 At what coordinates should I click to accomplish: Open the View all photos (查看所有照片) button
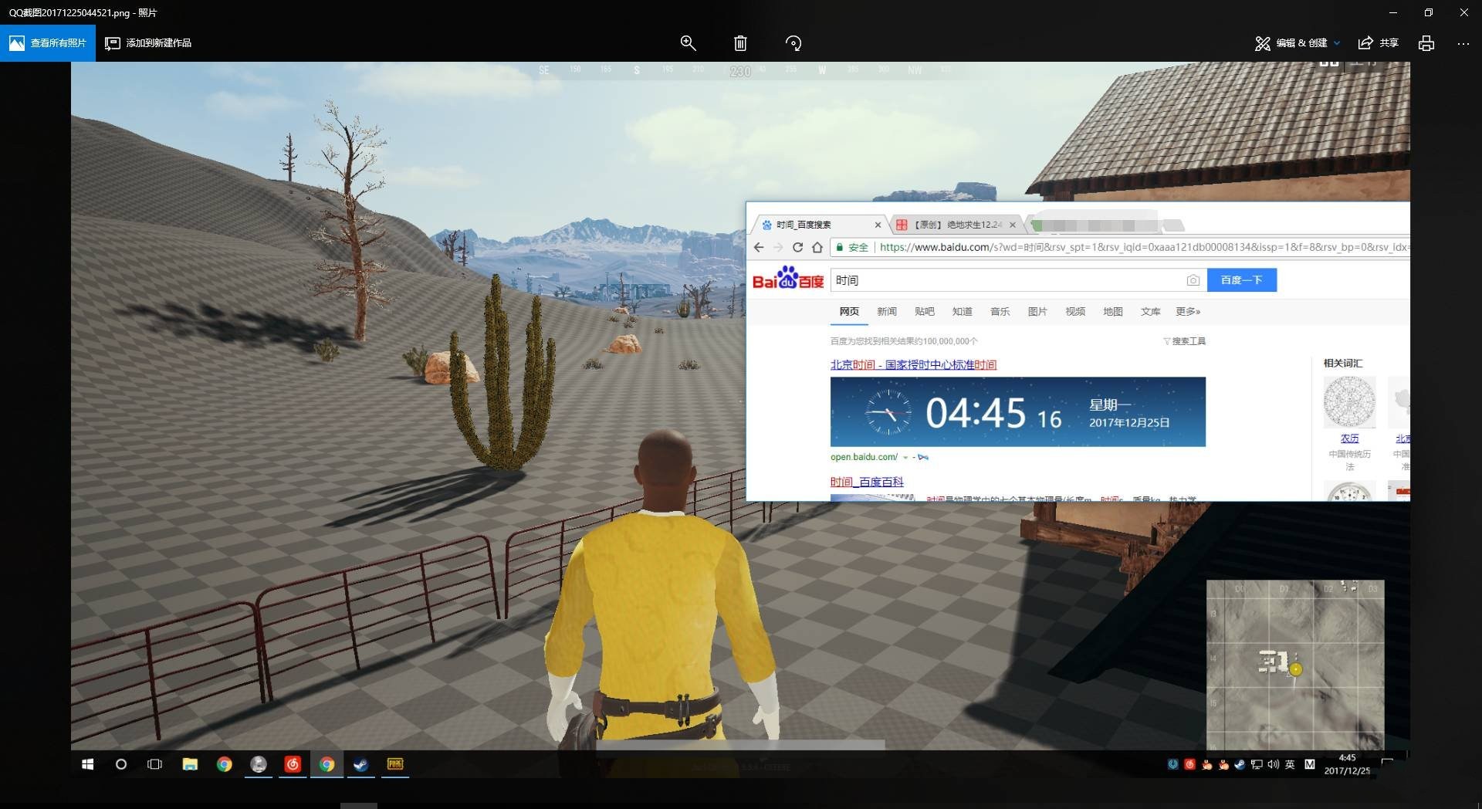(47, 43)
